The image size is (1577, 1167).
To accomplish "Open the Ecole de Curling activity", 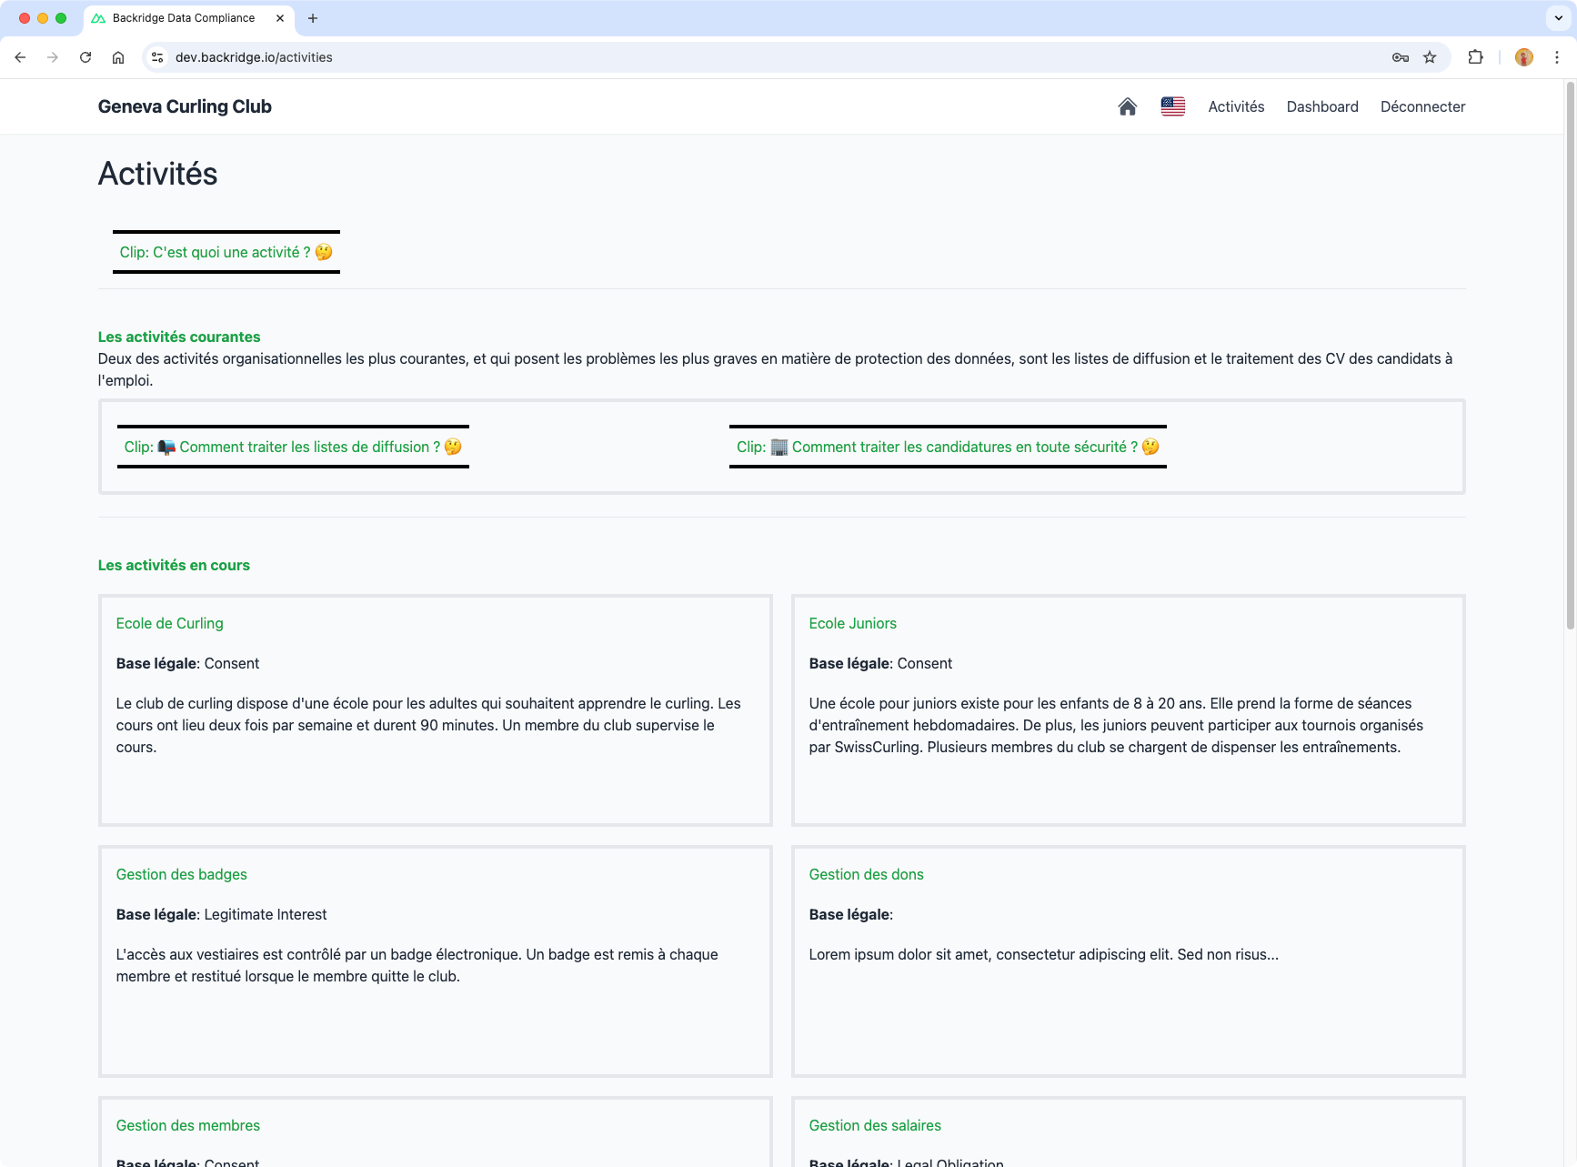I will 169,623.
